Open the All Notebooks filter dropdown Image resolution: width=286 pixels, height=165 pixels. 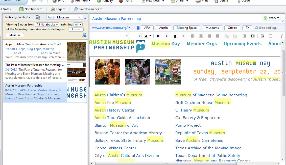[x=47, y=24]
